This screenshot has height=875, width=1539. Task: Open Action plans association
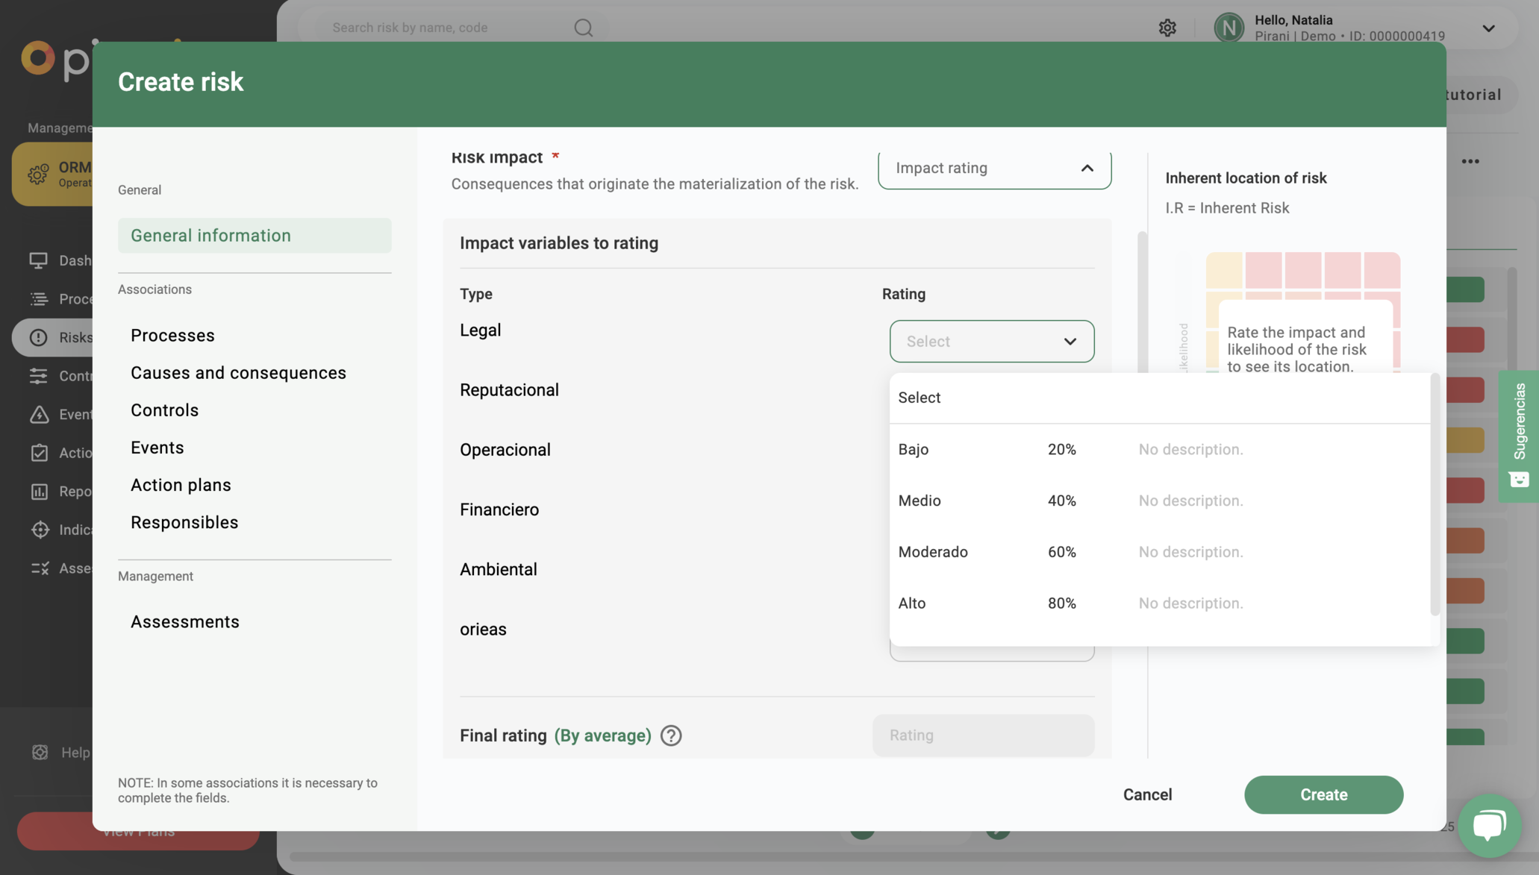pyautogui.click(x=181, y=485)
